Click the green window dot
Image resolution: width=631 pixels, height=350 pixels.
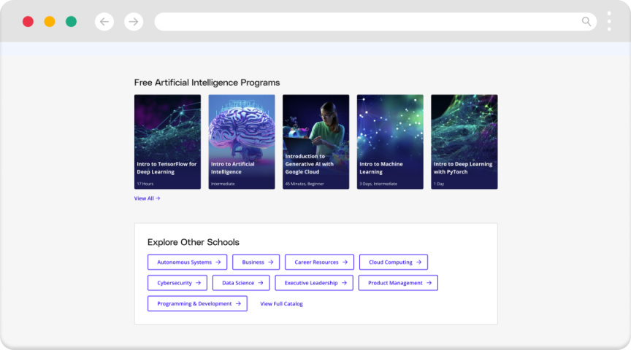click(71, 22)
